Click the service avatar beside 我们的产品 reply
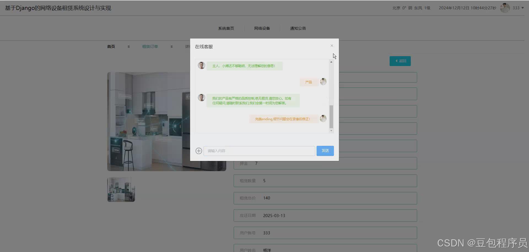Screen dimensions: 529x252 click(x=201, y=97)
